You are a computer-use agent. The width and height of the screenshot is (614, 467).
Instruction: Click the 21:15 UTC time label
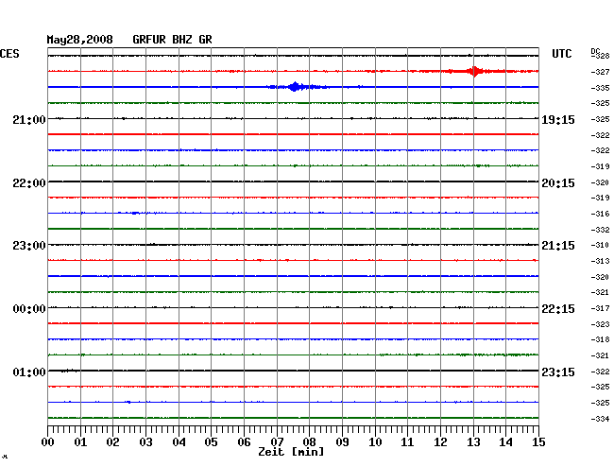pyautogui.click(x=558, y=246)
